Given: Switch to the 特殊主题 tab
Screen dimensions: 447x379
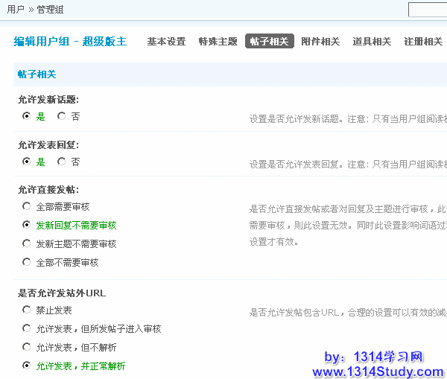Looking at the screenshot, I should 218,42.
